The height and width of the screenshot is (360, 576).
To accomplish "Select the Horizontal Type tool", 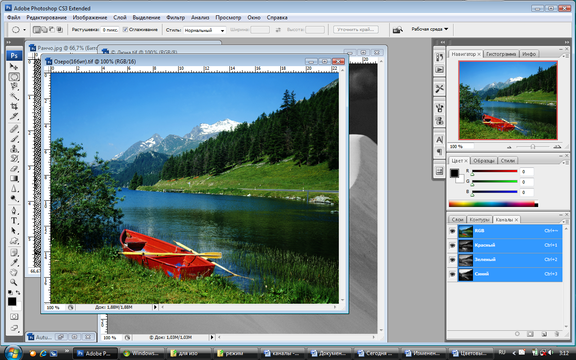I will pos(14,220).
